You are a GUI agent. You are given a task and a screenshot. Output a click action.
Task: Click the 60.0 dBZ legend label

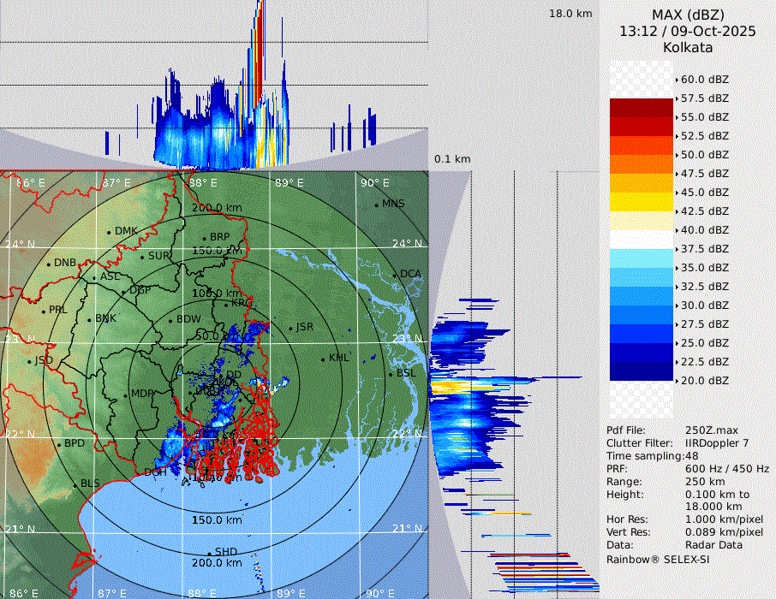(704, 79)
